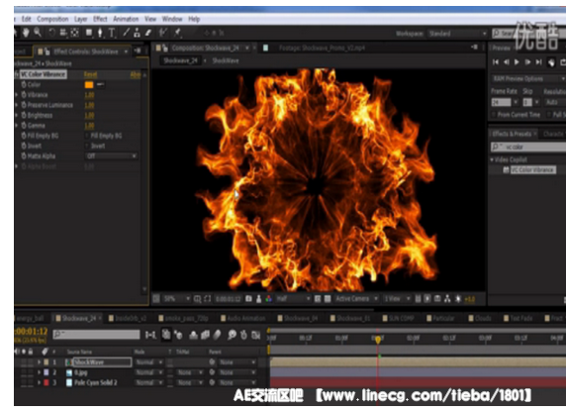Image resolution: width=566 pixels, height=412 pixels.
Task: Enable the Draft 3D toggle in timeline
Action: [179, 336]
